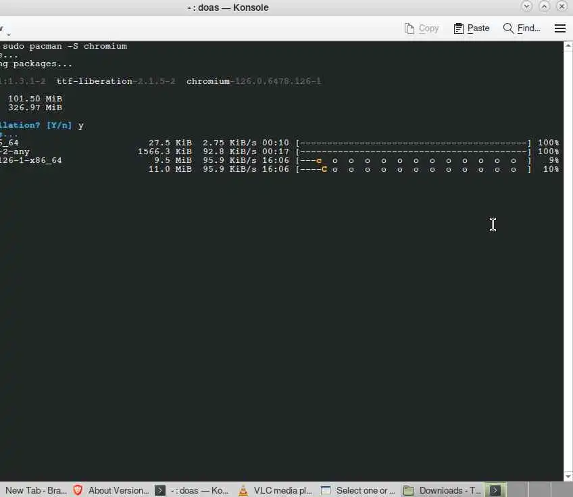Click the scrollbar down arrow
The height and width of the screenshot is (497, 573).
click(568, 476)
